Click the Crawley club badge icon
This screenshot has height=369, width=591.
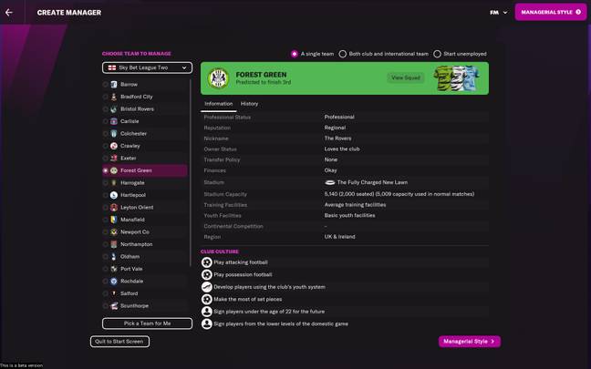tap(114, 146)
